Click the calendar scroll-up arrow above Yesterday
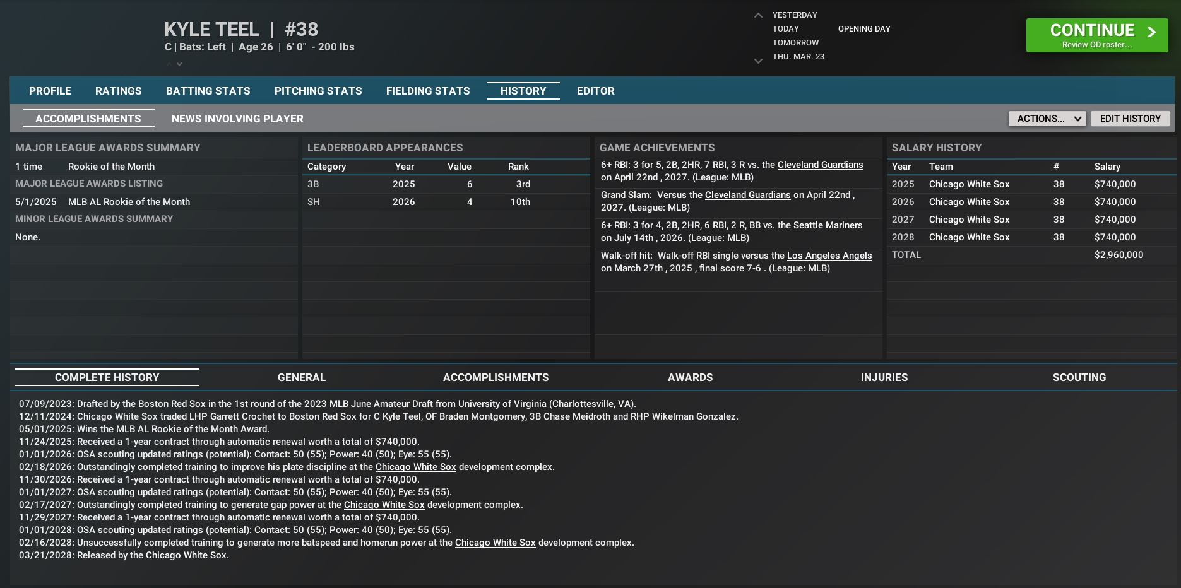 click(x=758, y=15)
